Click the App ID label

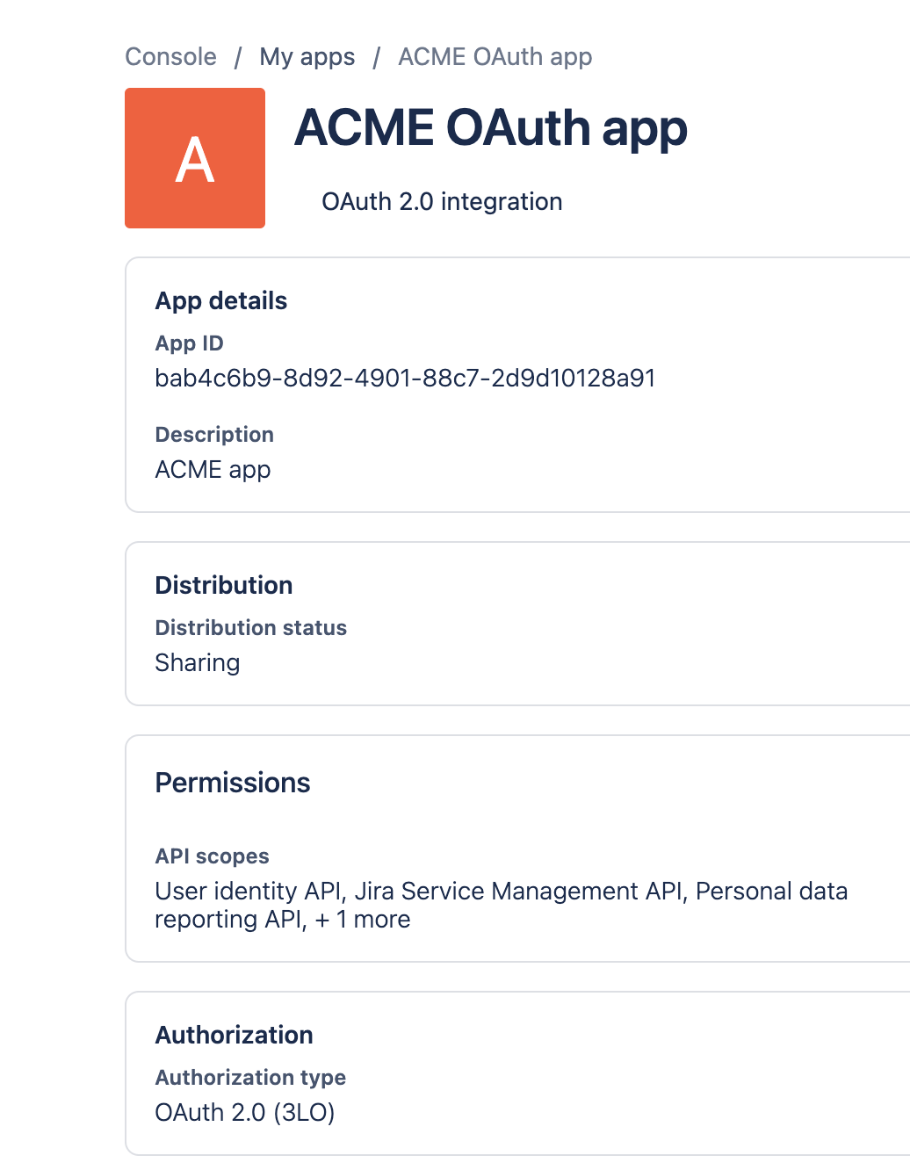click(189, 343)
